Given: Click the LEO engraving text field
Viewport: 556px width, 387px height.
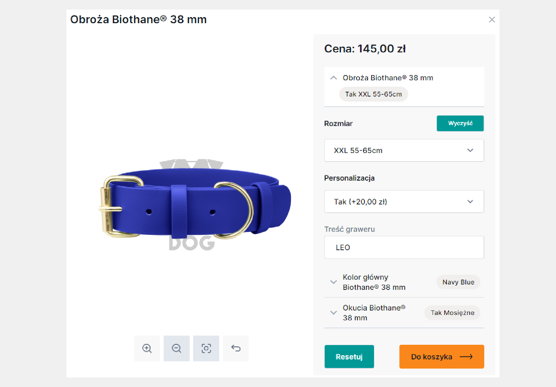Looking at the screenshot, I should pyautogui.click(x=404, y=247).
